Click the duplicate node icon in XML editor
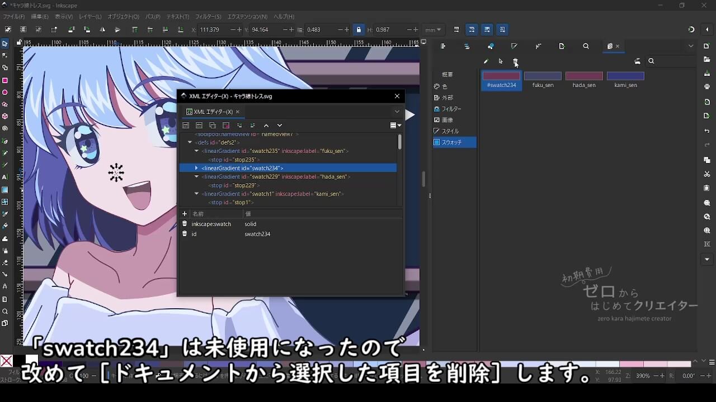The height and width of the screenshot is (402, 716). point(213,126)
